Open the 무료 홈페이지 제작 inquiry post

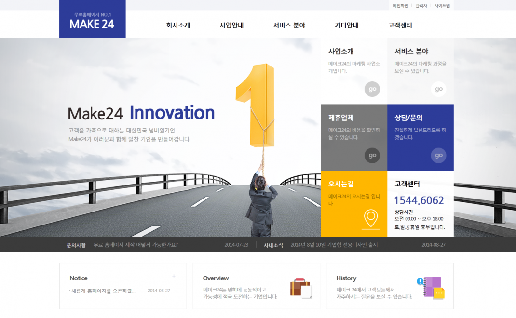[x=136, y=245]
